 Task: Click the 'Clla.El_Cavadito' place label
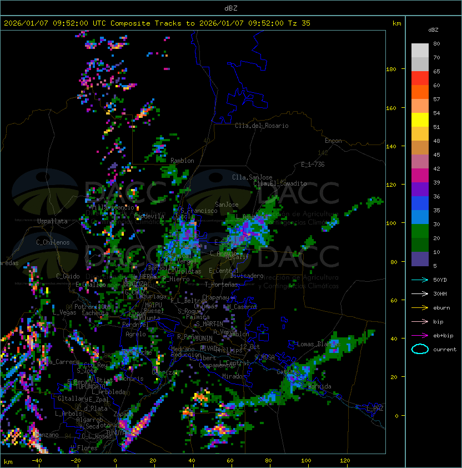pos(280,183)
